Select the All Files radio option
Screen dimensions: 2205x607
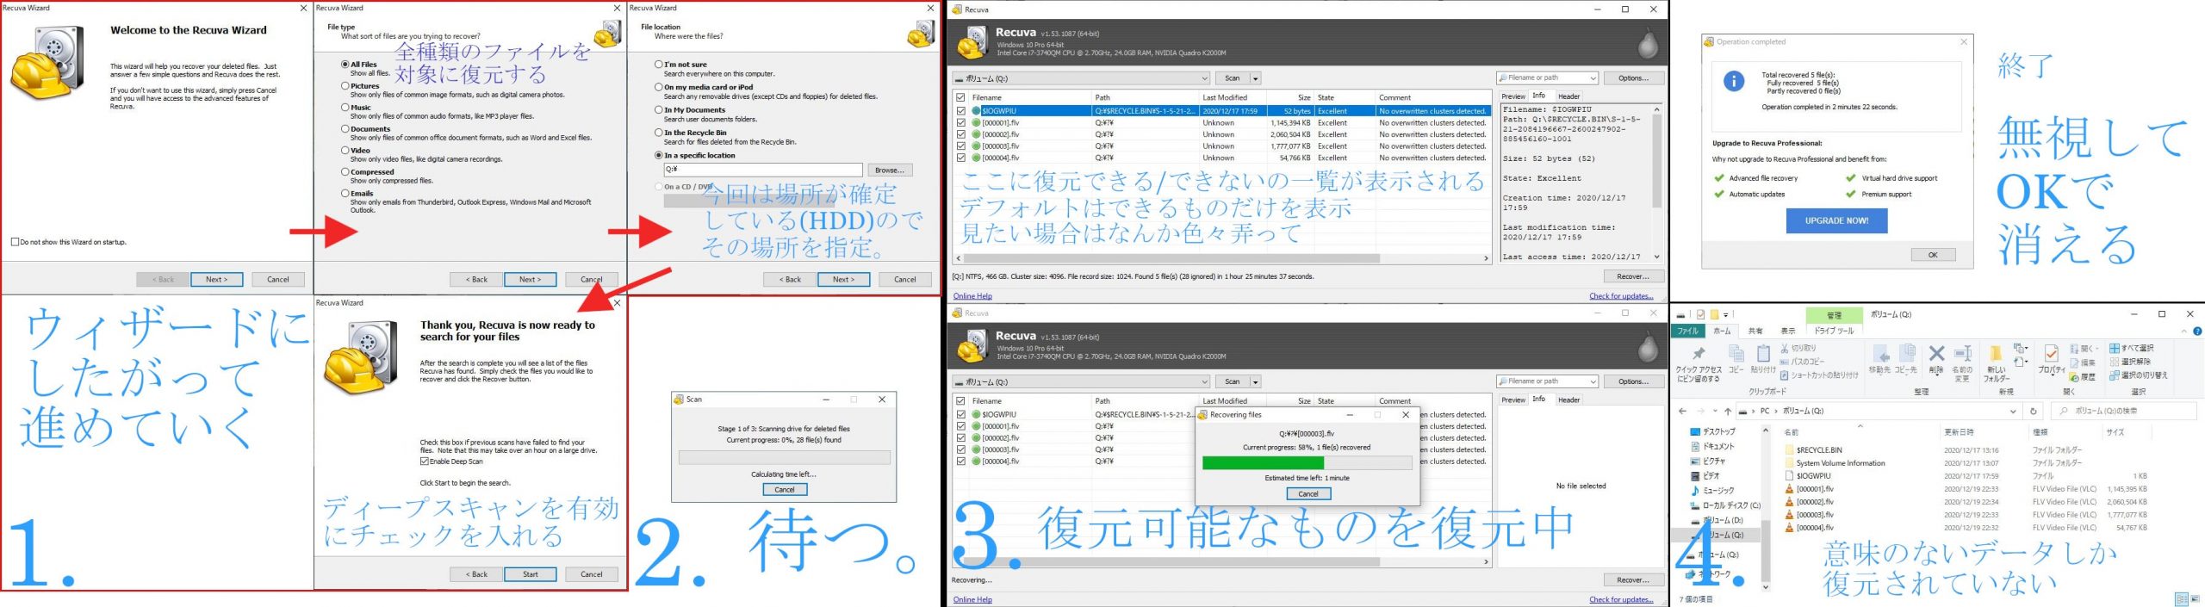tap(345, 64)
